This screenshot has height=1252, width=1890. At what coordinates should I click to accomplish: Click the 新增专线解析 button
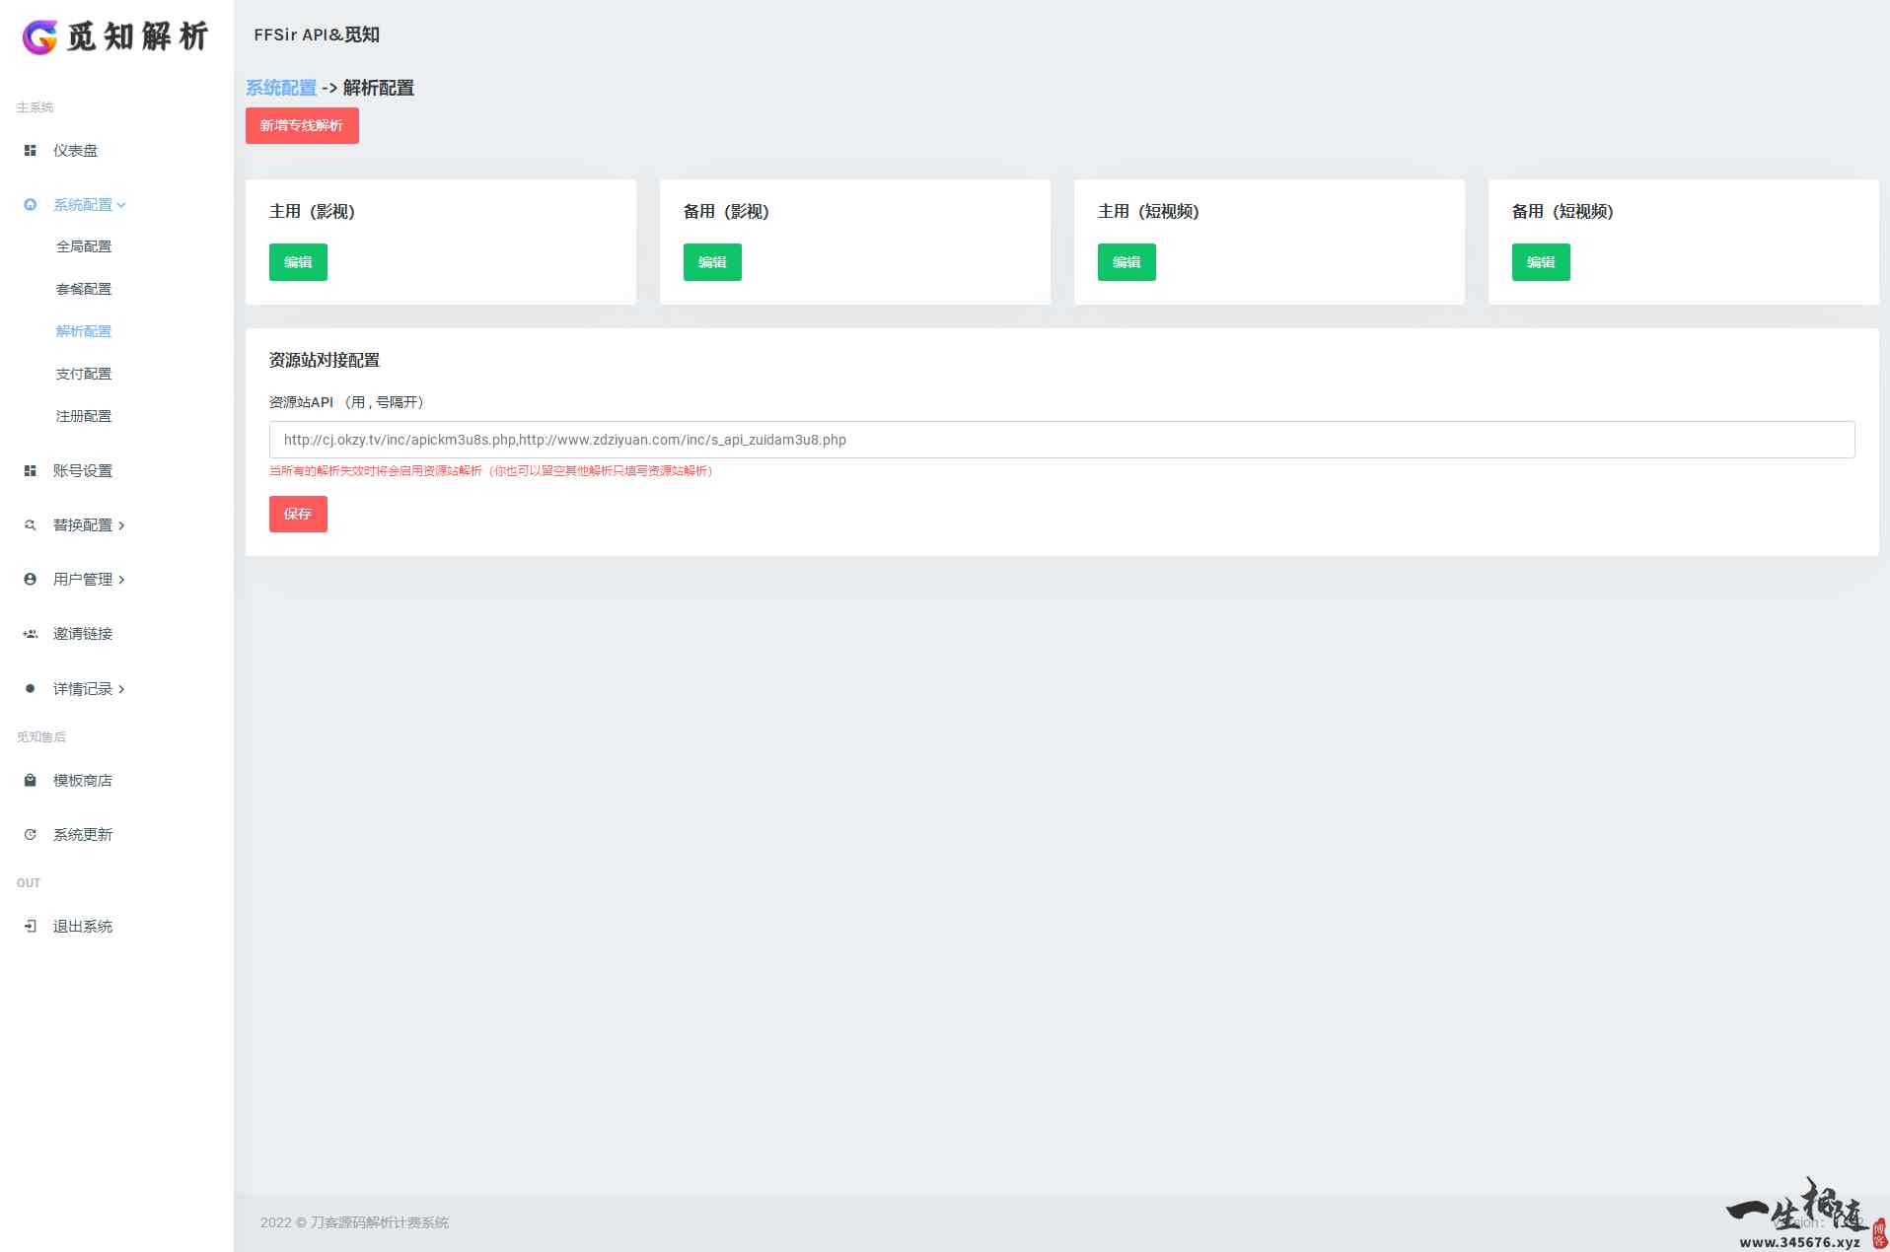tap(302, 125)
